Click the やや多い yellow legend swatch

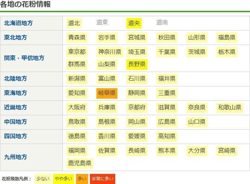(x=63, y=179)
